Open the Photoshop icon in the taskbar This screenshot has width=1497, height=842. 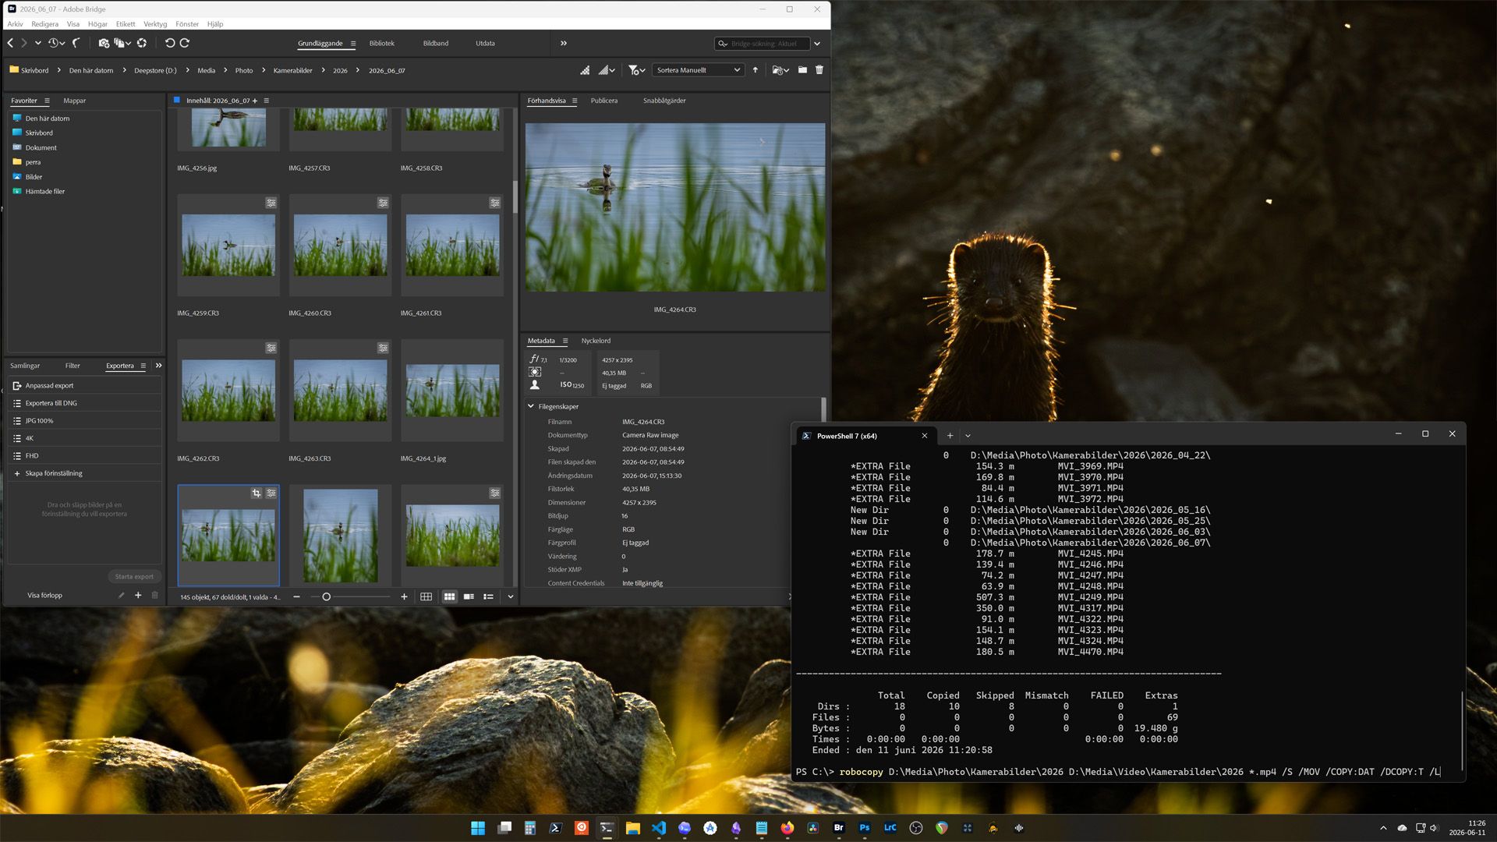tap(864, 828)
